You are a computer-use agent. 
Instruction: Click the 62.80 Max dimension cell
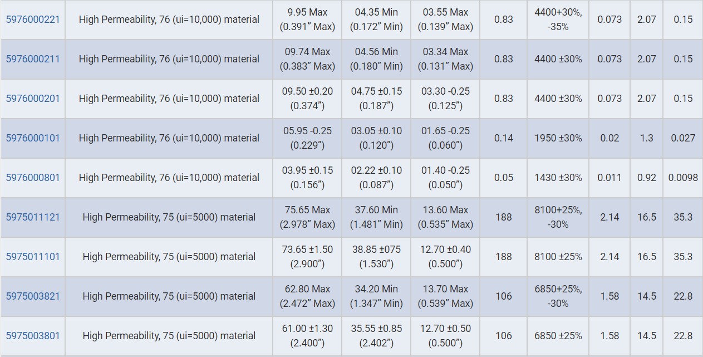coord(307,296)
